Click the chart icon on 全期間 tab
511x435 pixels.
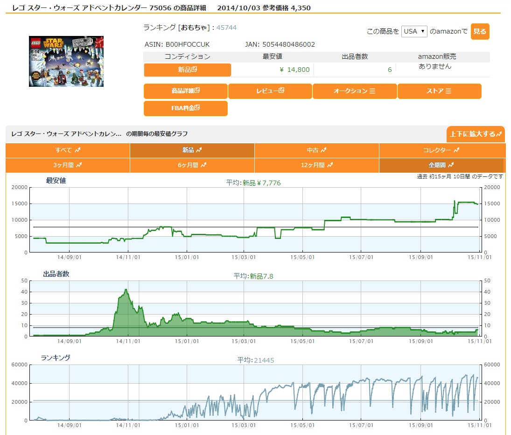pos(451,165)
